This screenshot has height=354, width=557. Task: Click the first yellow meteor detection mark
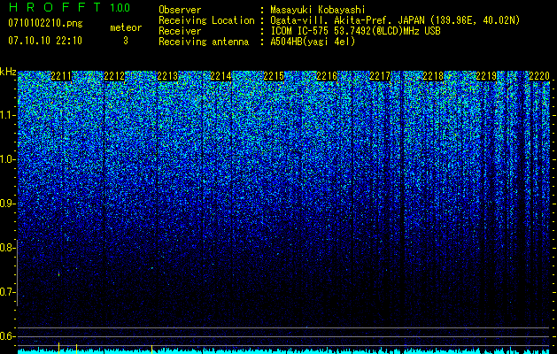58,348
